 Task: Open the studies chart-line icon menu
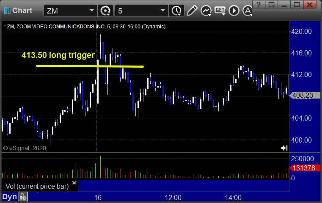point(206,11)
